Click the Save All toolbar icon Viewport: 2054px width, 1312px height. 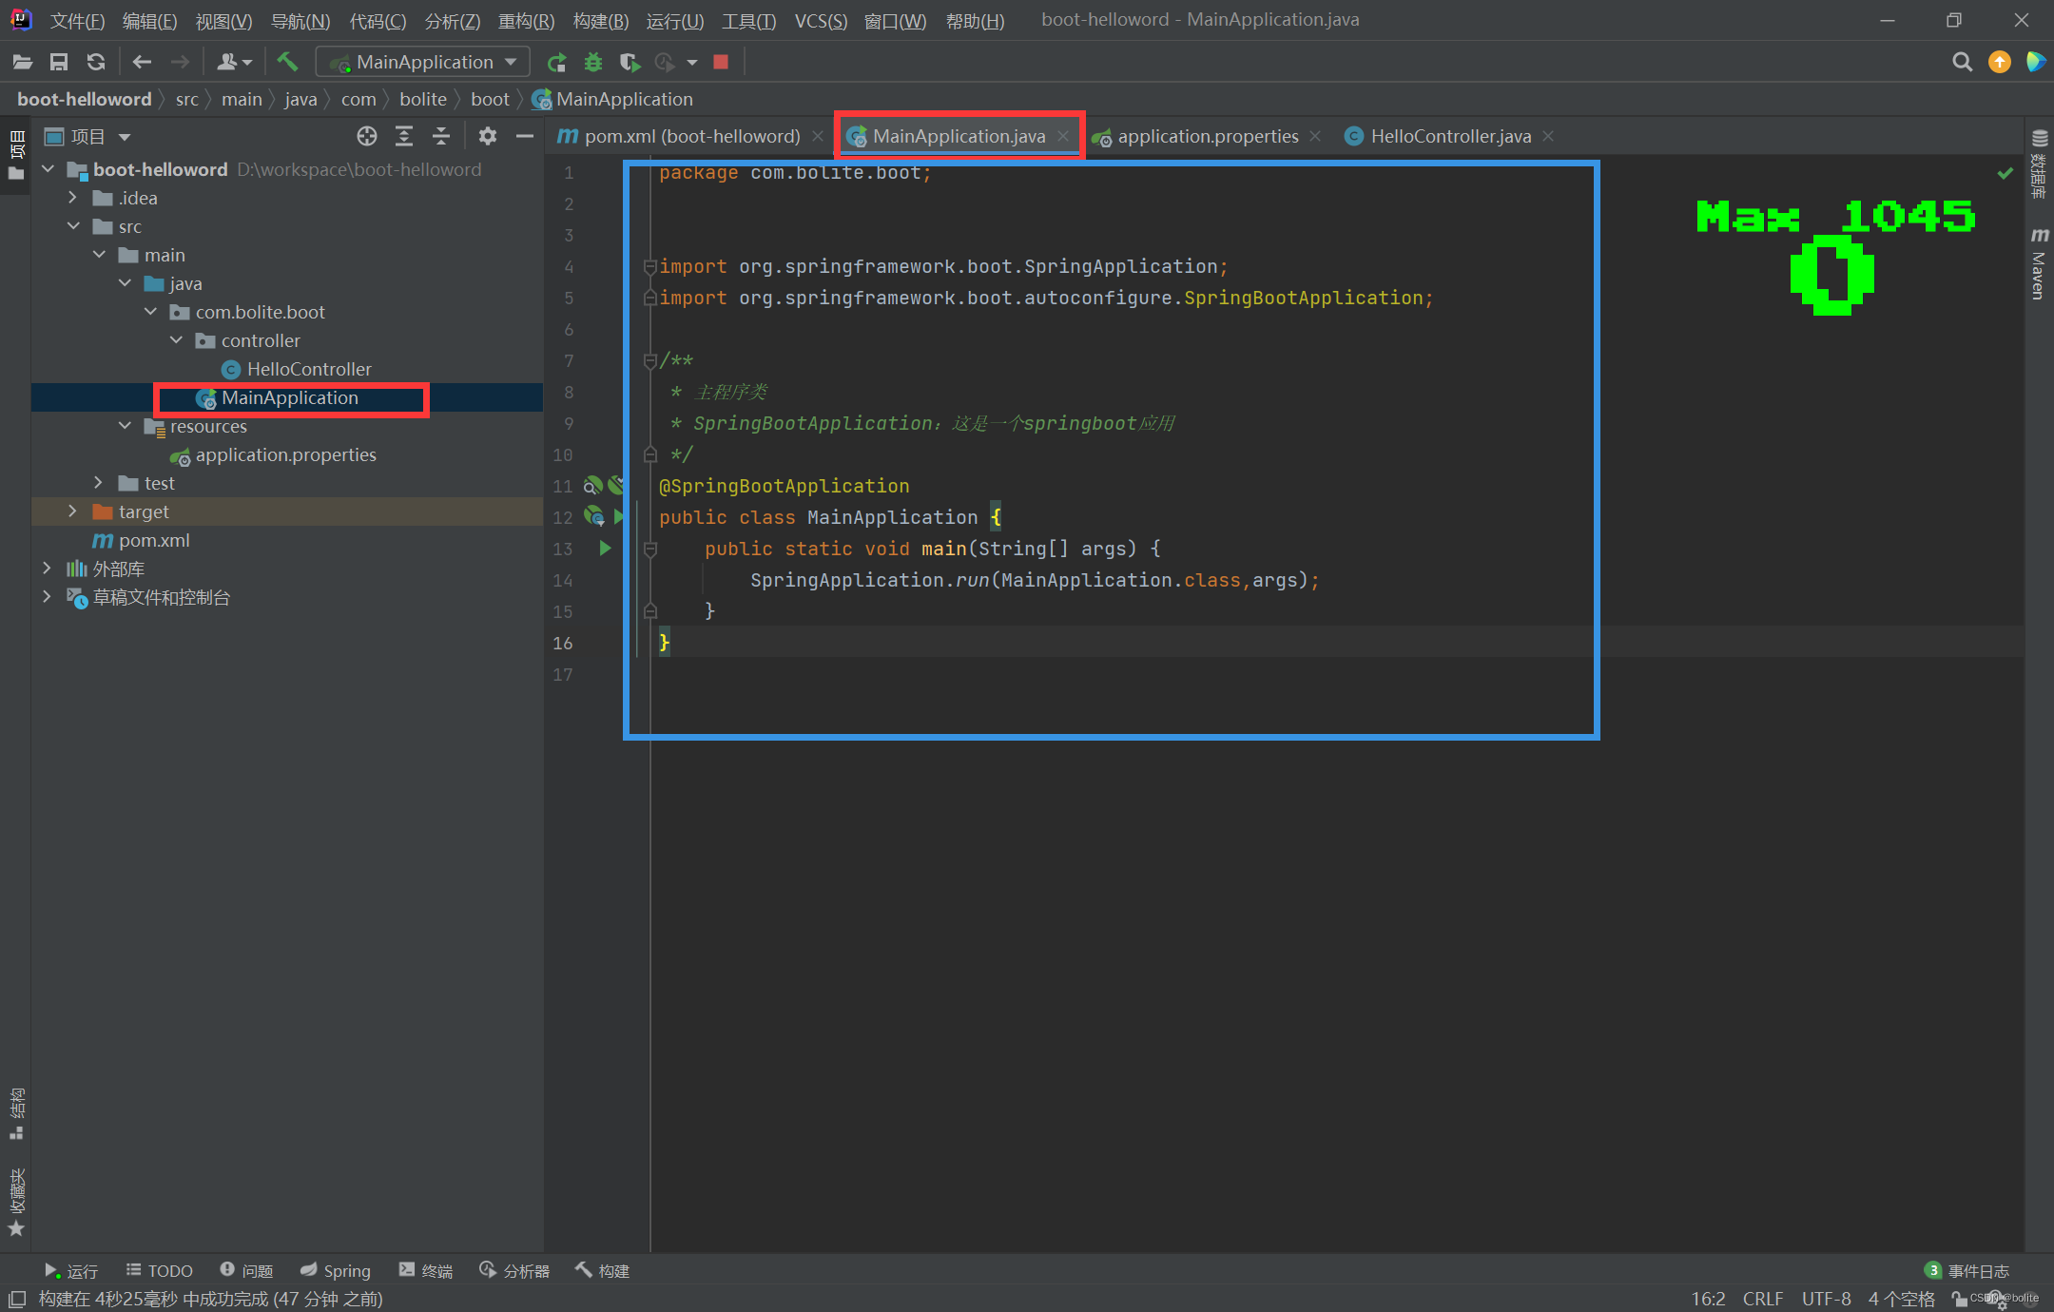tap(59, 63)
